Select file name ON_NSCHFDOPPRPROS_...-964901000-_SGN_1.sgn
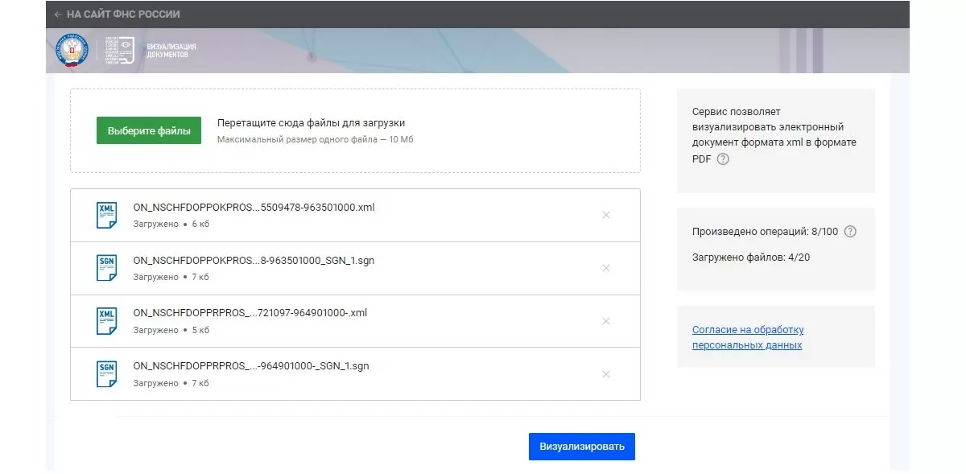Screen dimensions: 966x474 251,366
